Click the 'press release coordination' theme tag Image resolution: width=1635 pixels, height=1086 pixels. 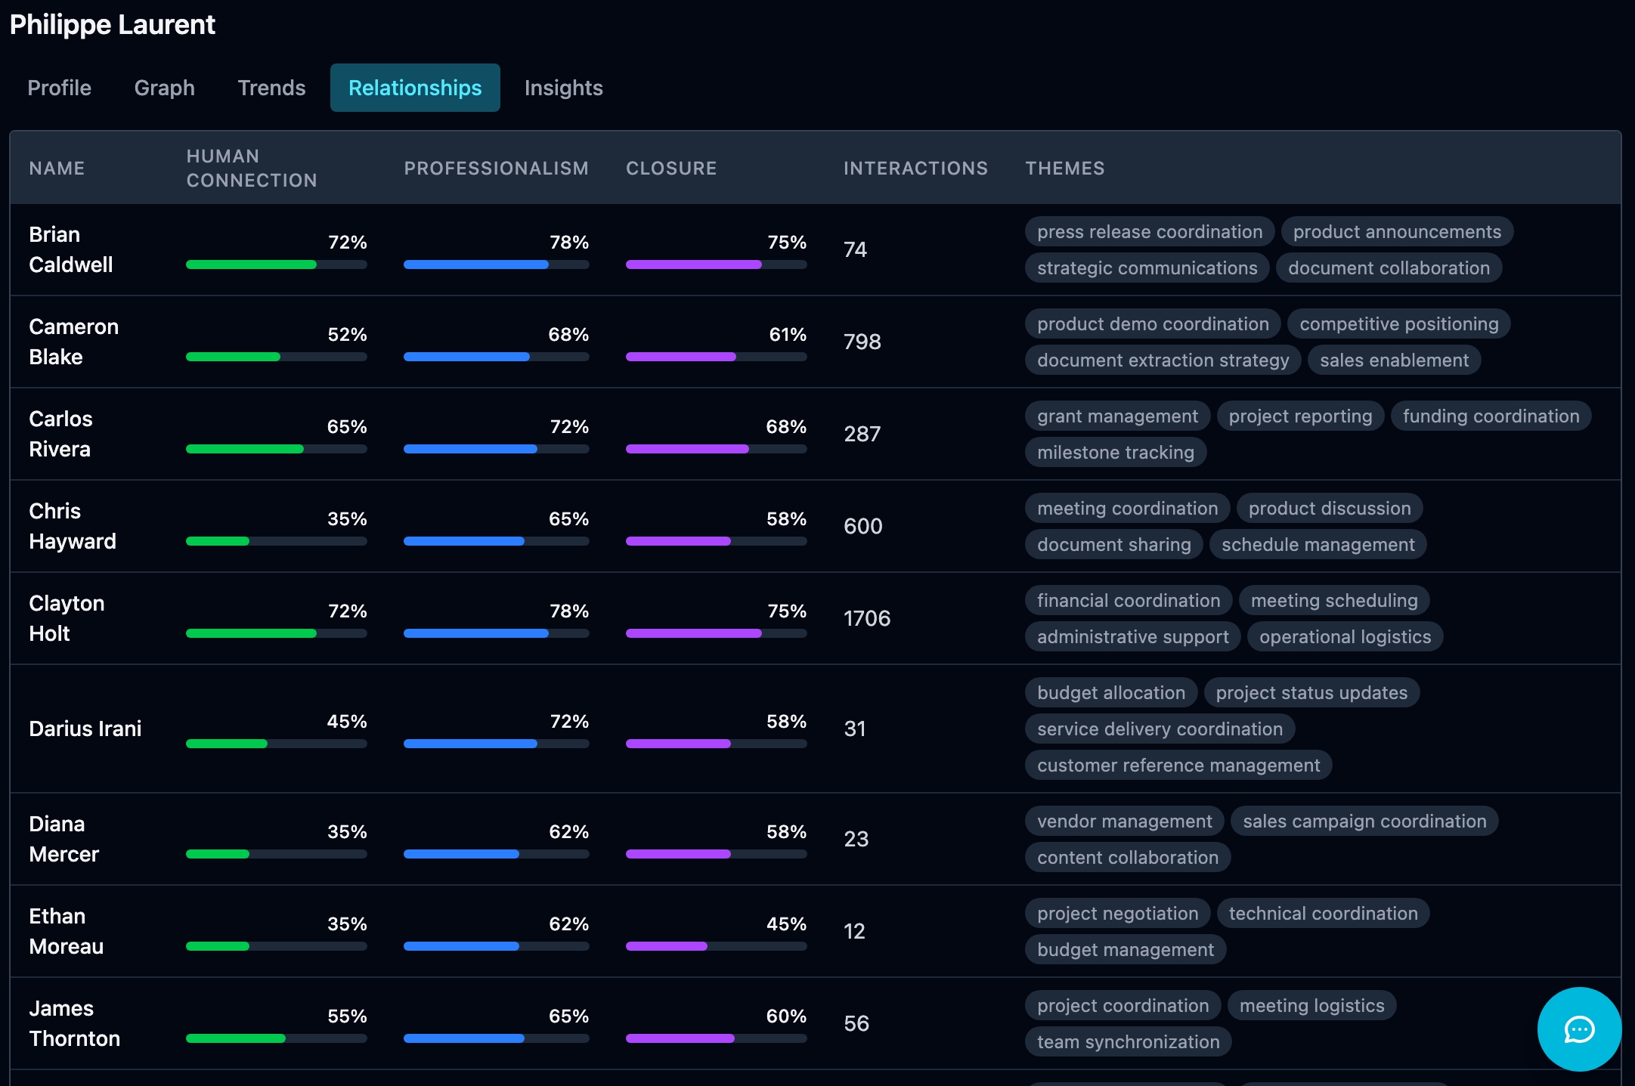tap(1149, 231)
